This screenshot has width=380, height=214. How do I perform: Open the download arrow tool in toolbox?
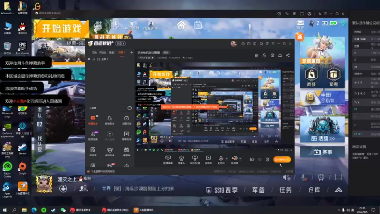(110, 136)
